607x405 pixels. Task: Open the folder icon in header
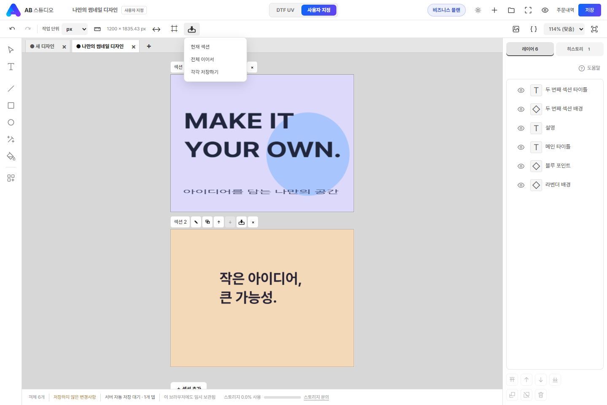[x=511, y=10]
